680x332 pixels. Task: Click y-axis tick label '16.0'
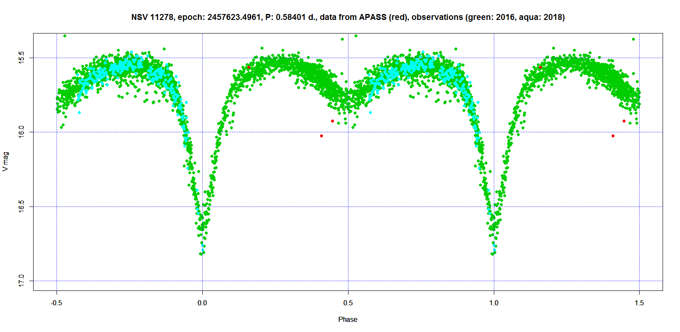[x=22, y=132]
